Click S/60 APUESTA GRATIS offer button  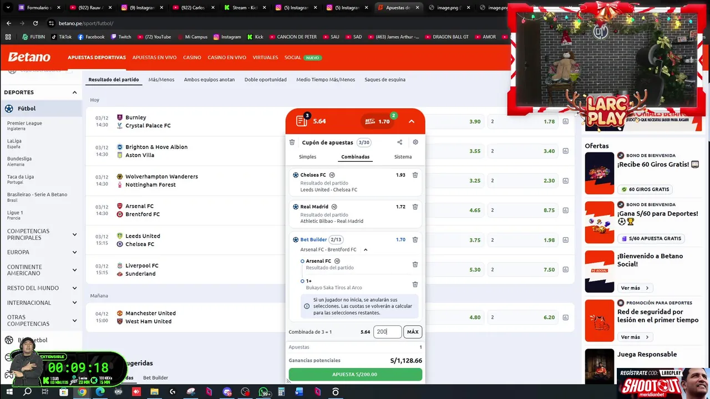coord(651,238)
